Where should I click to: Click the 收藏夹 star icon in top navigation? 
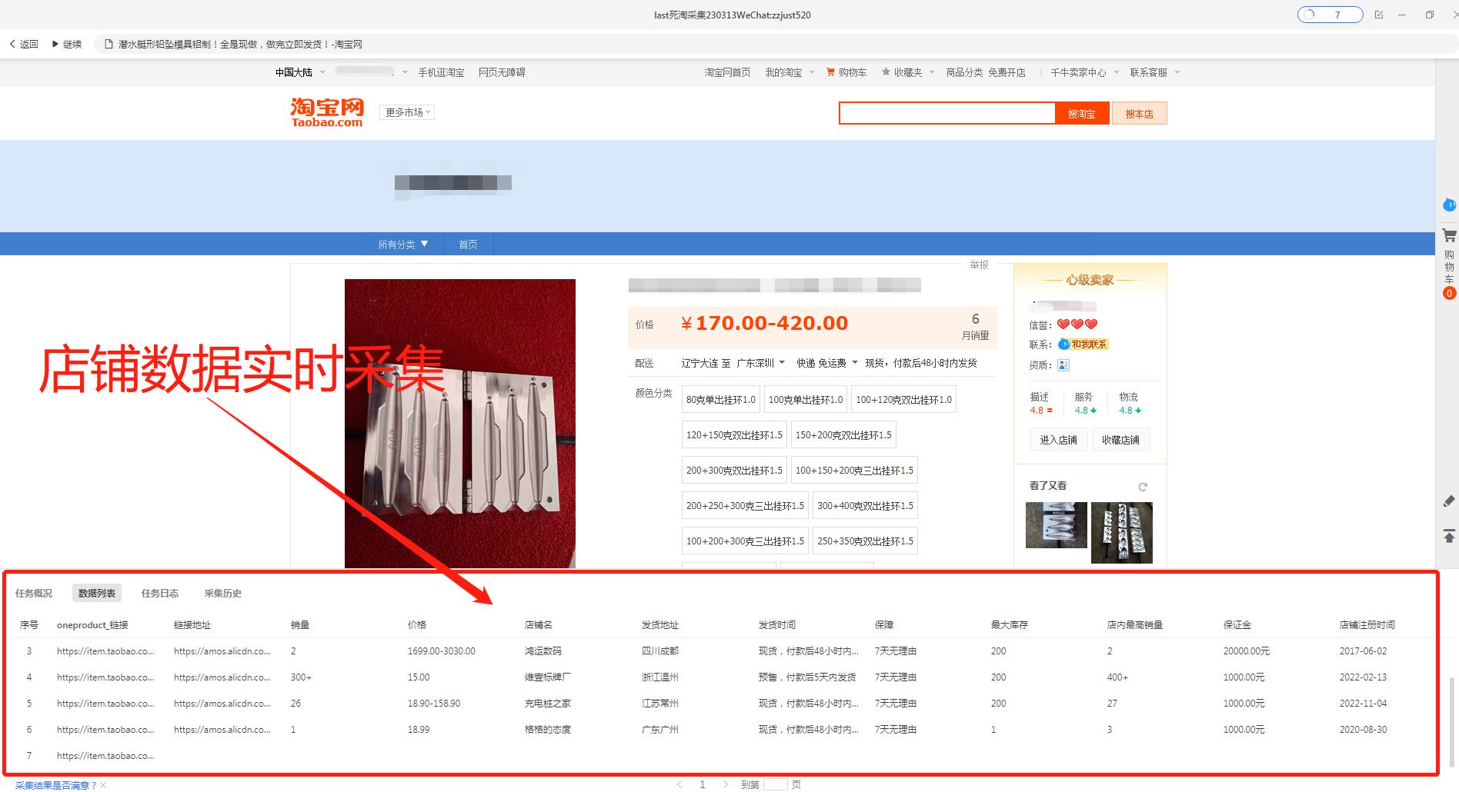886,72
